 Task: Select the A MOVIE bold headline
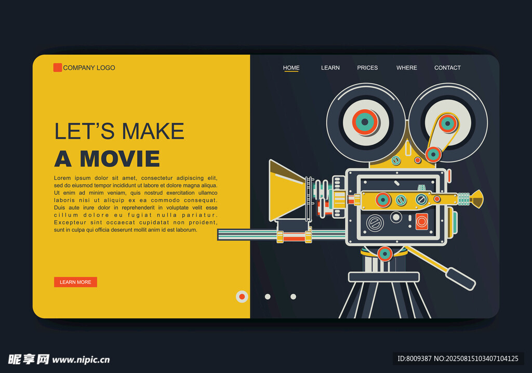107,158
